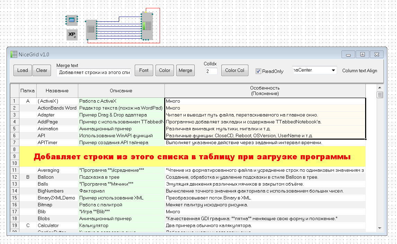The image size is (397, 244).
Task: Click the Пример Drag & Drop адаптера cell
Action: tap(121, 115)
